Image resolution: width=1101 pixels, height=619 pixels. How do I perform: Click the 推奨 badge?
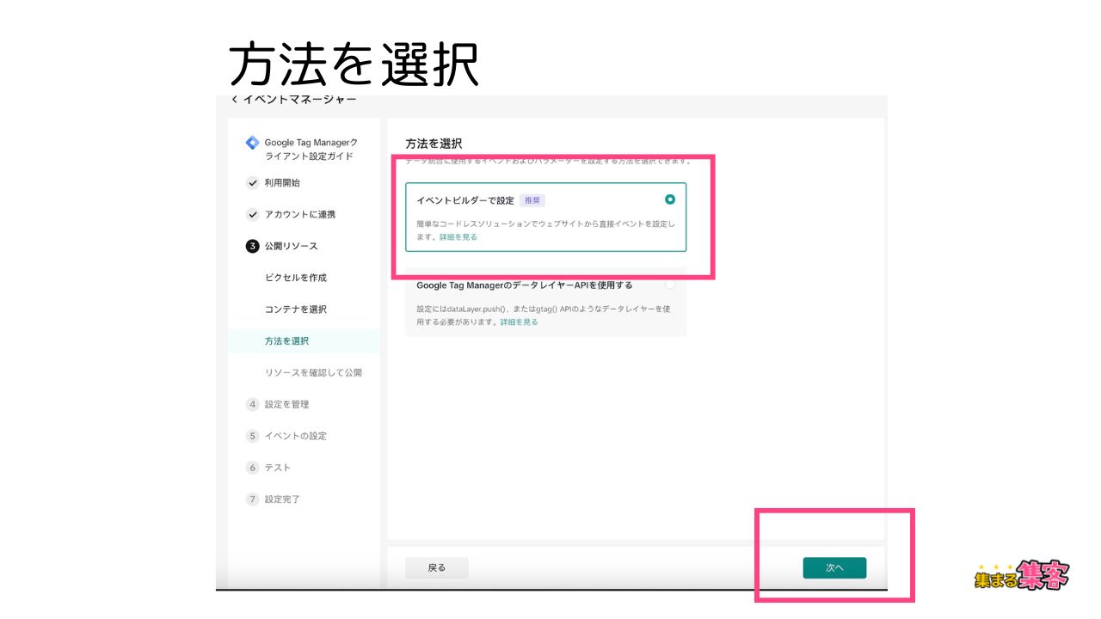click(532, 200)
